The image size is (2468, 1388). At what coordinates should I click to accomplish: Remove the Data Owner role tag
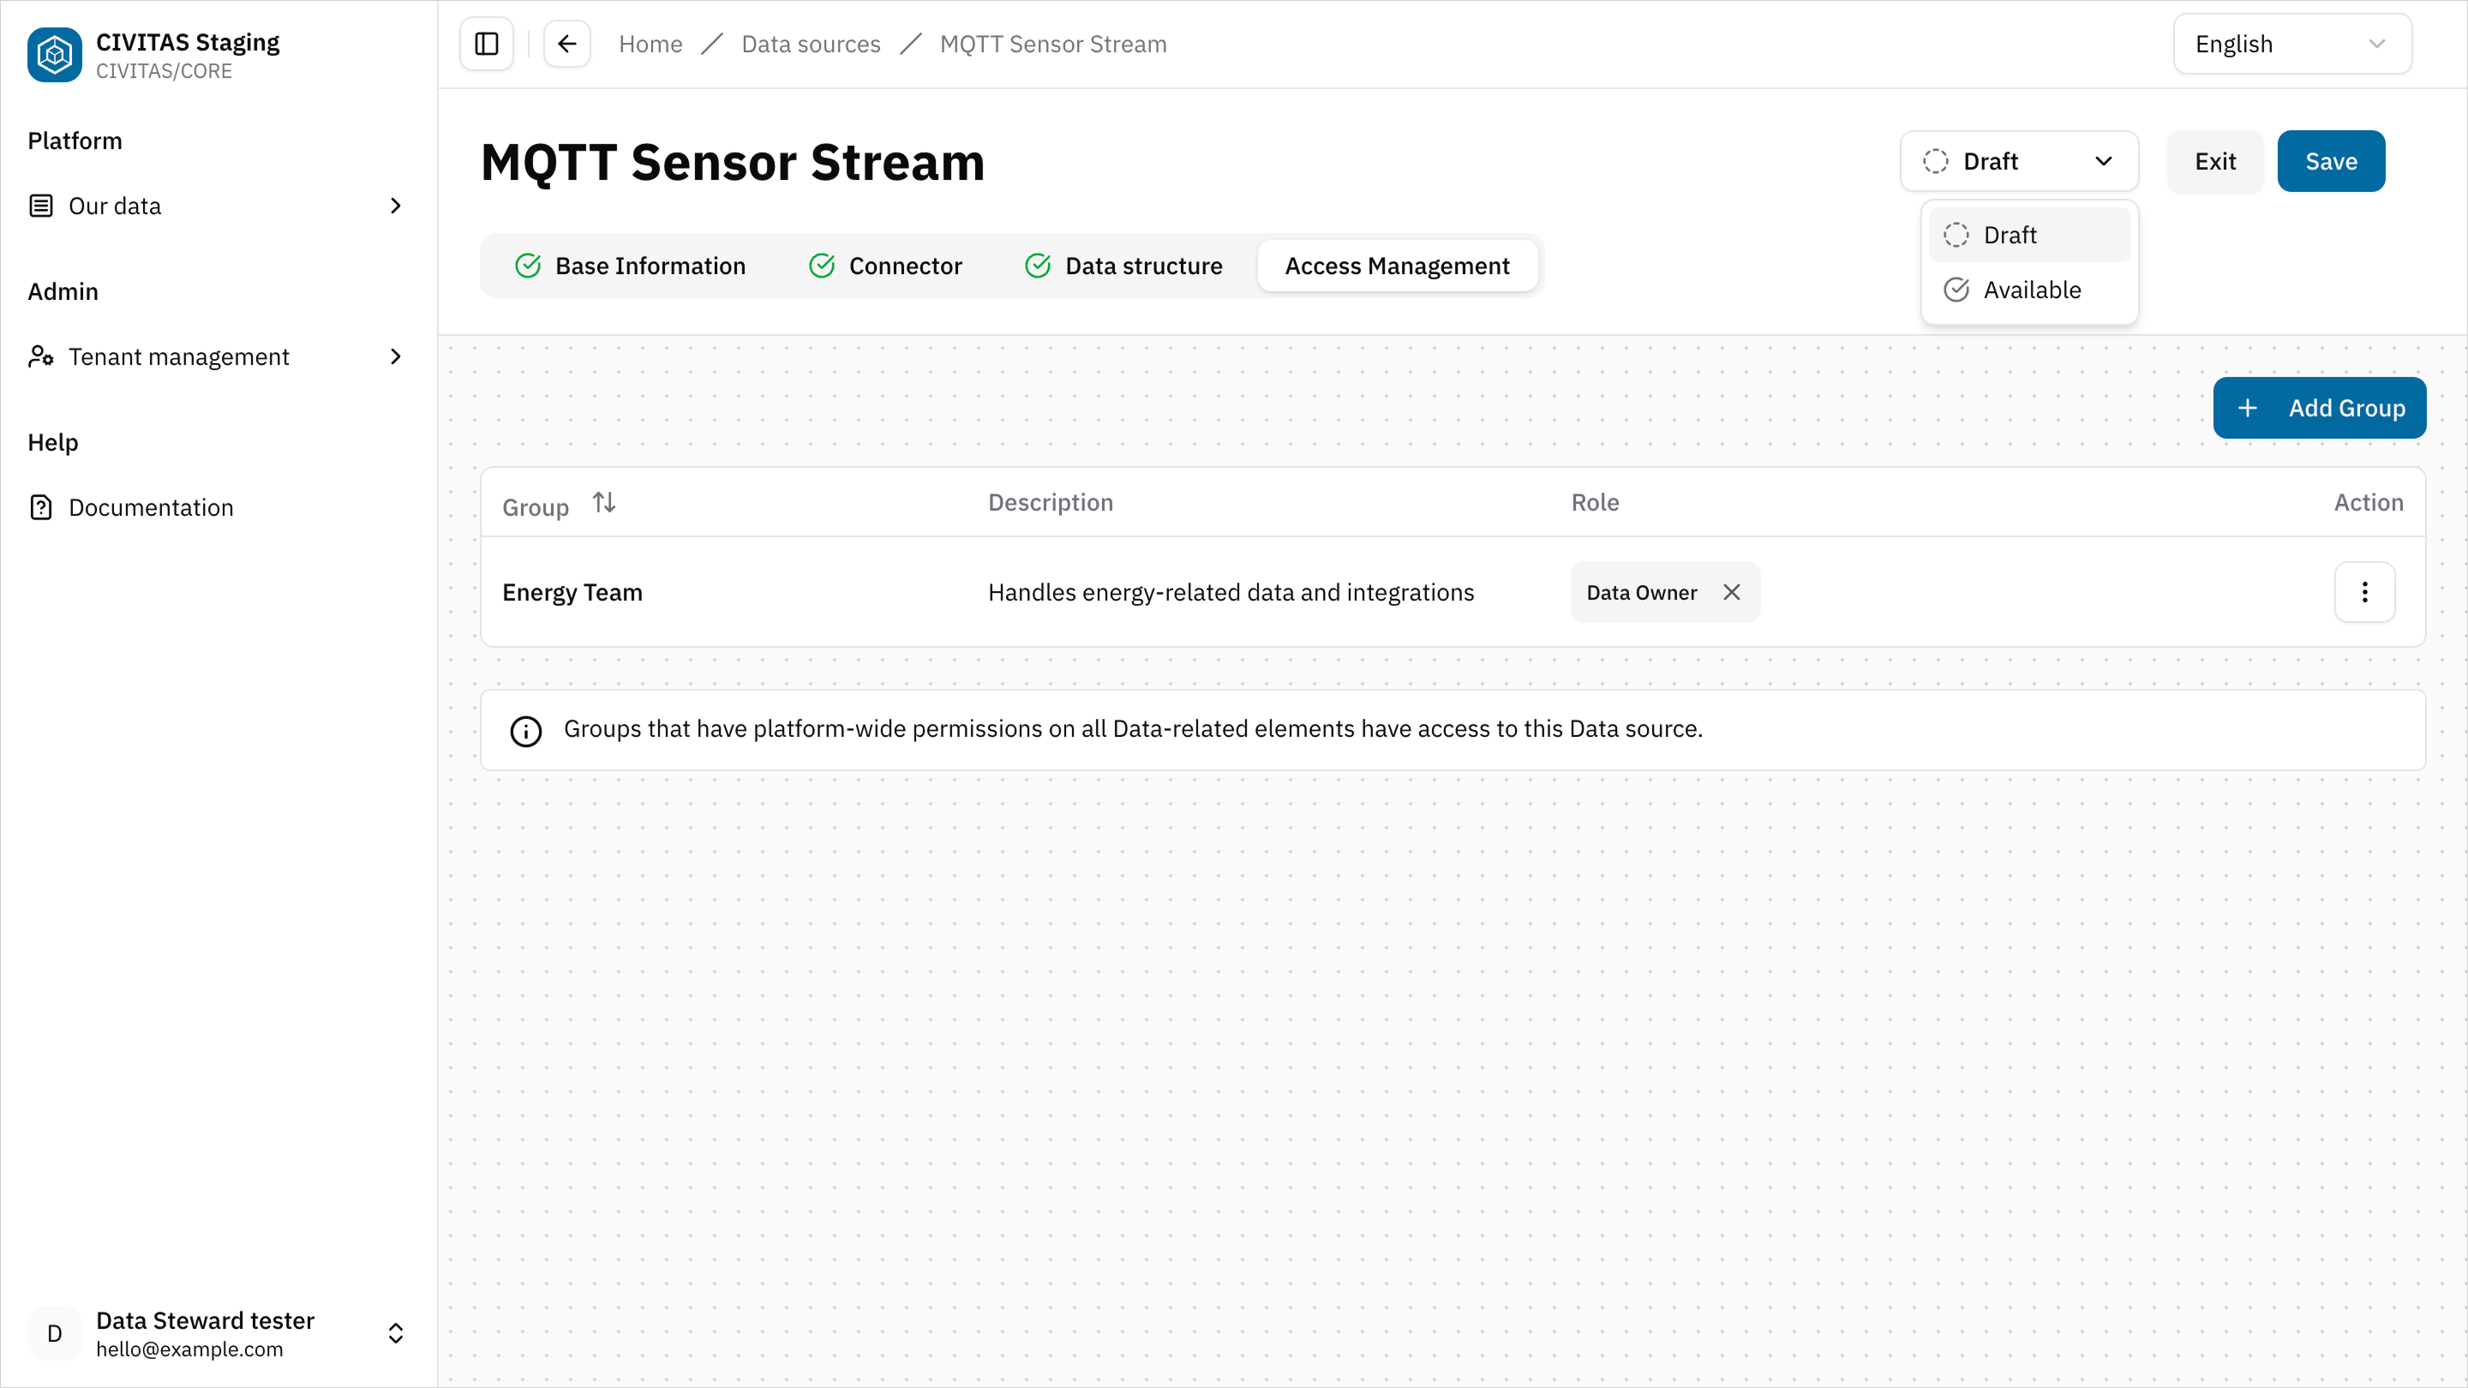point(1731,592)
